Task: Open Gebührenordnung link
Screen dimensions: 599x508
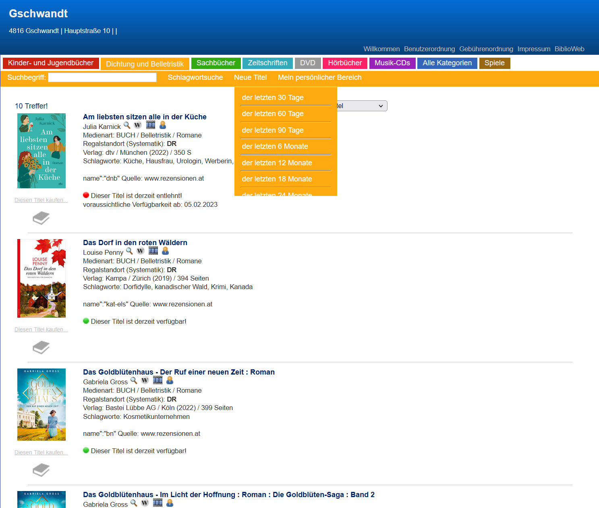Action: click(x=486, y=49)
